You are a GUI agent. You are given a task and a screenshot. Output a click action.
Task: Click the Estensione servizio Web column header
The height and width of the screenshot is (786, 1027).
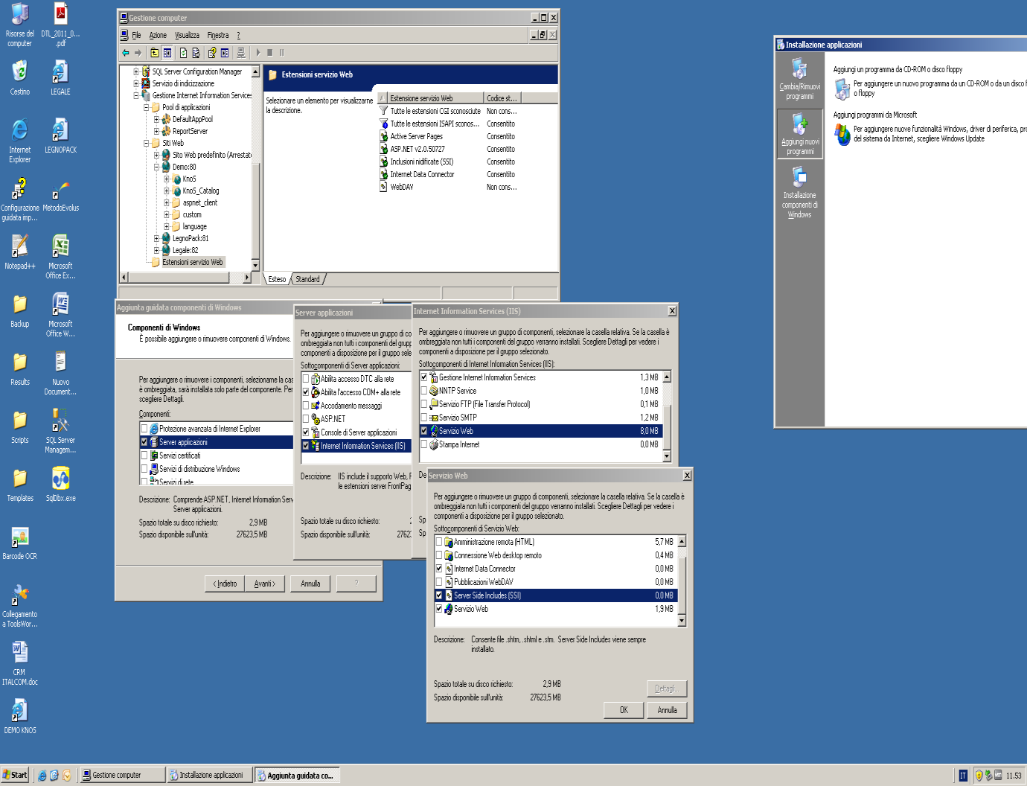tap(431, 98)
